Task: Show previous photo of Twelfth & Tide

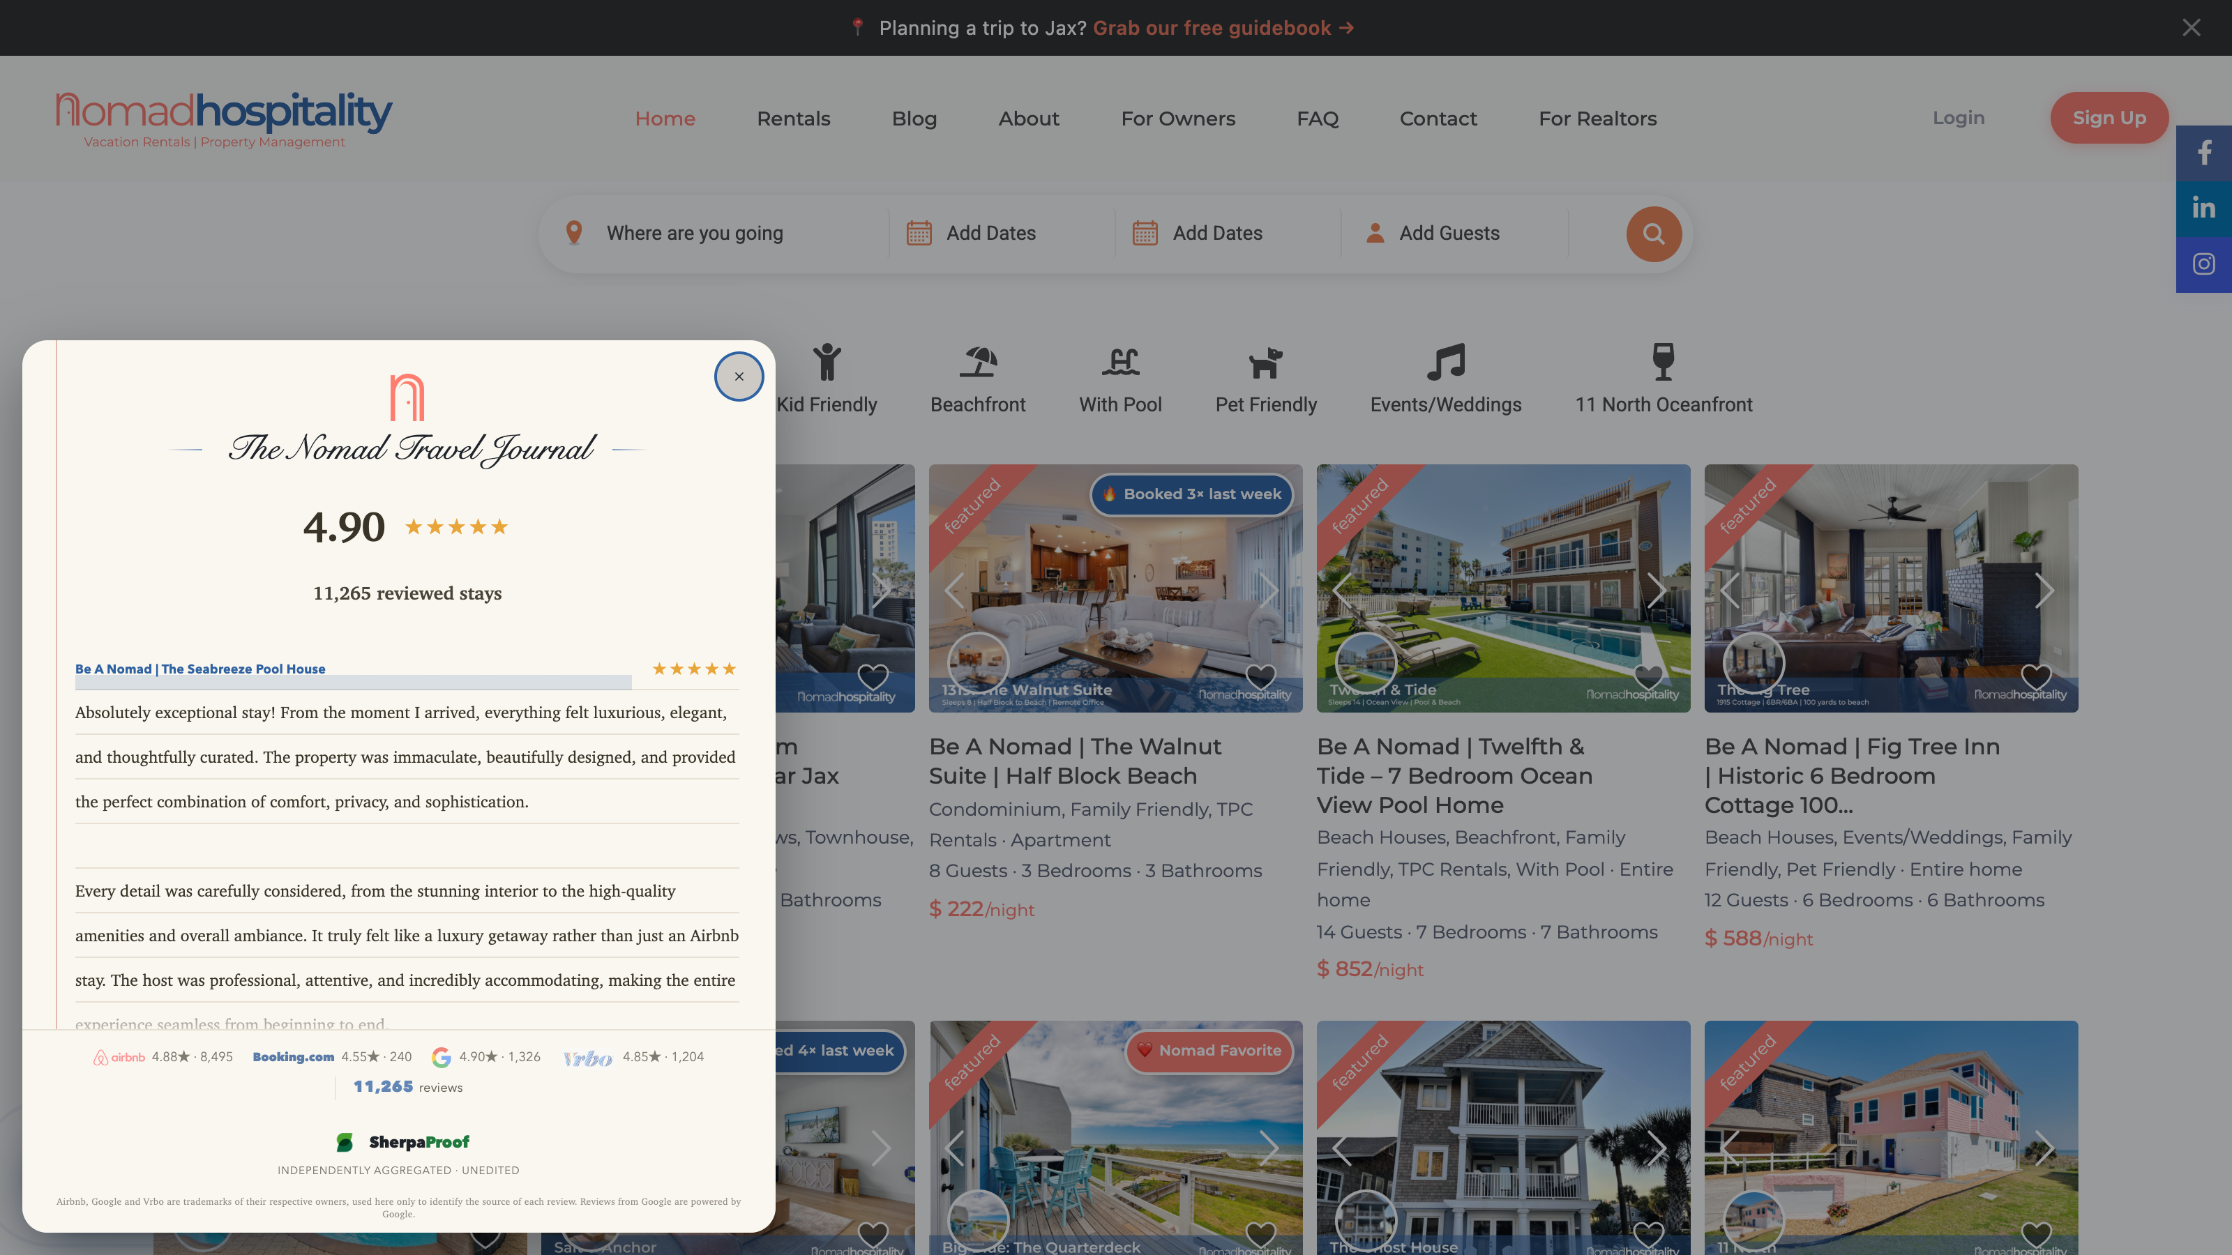Action: pos(1342,591)
